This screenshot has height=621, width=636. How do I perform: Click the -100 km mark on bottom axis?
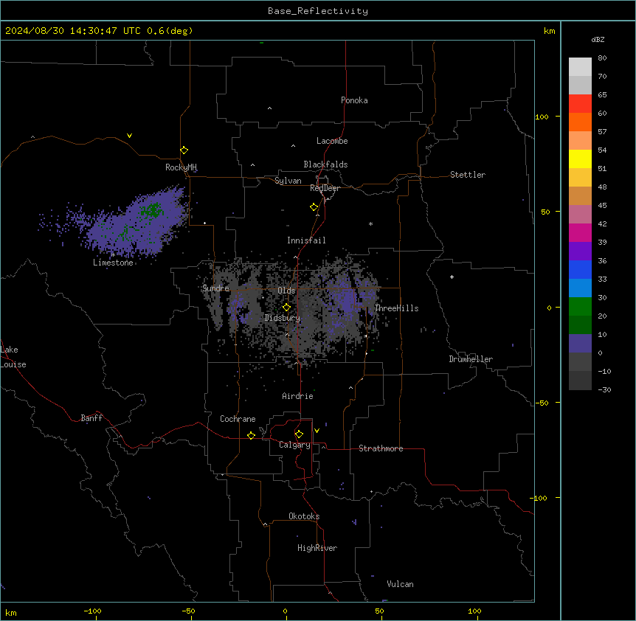coord(92,611)
